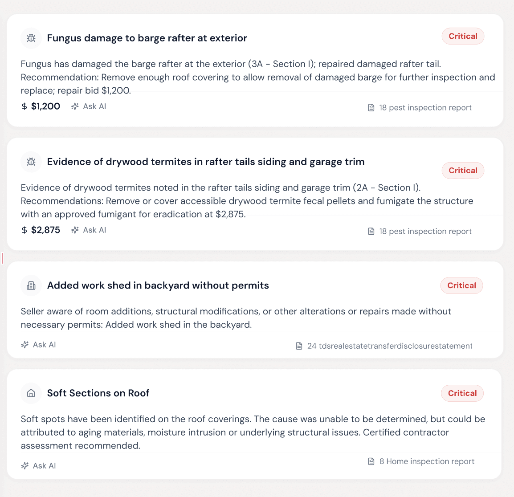514x497 pixels.
Task: Open Ask AI for the drywood termites issue
Action: tap(94, 230)
